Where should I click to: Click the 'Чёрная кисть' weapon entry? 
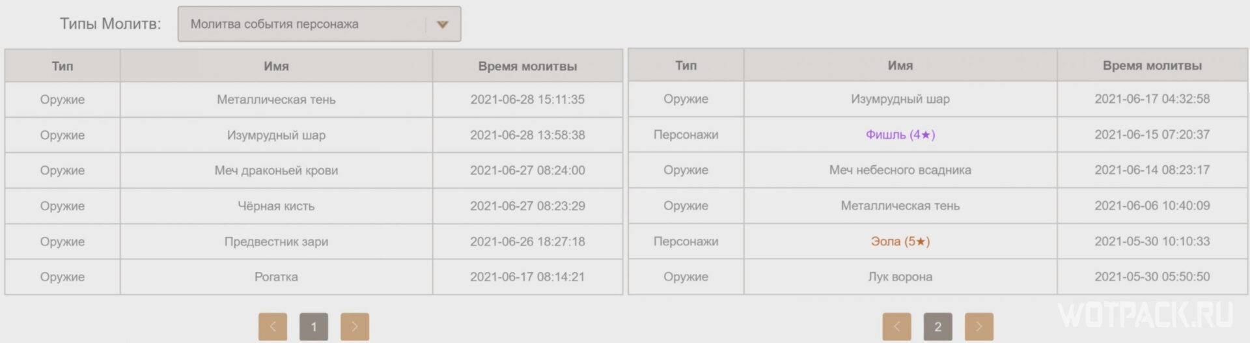click(x=276, y=206)
